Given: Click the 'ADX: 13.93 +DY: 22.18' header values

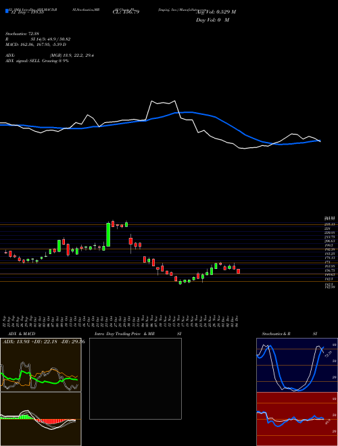Looking at the screenshot, I should point(30,342).
